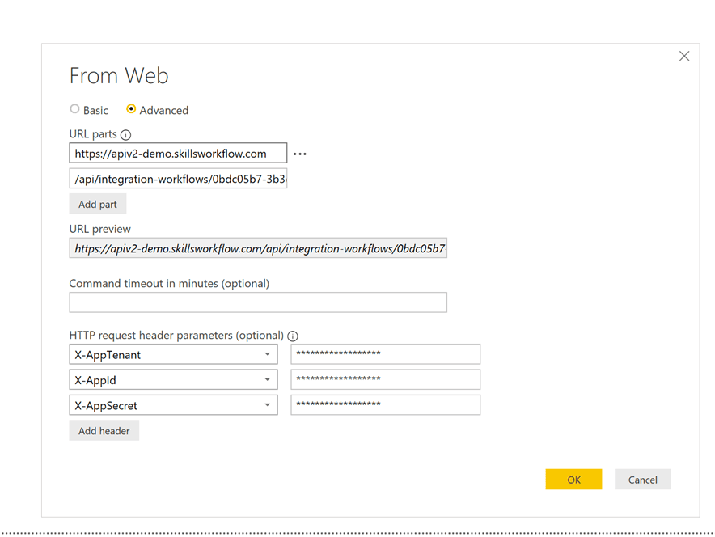Select the Basic radio option
715x537 pixels.
click(75, 109)
